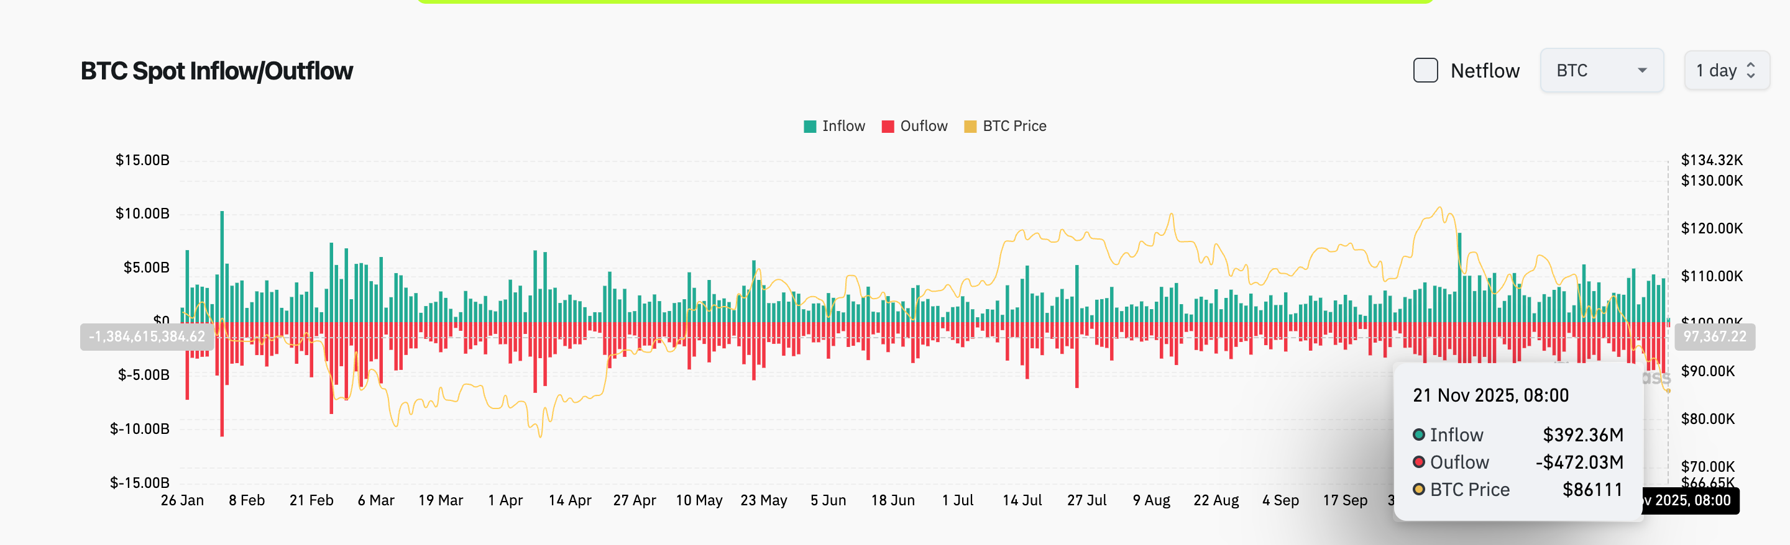
Task: Enable the Netflow checkbox
Action: point(1425,71)
